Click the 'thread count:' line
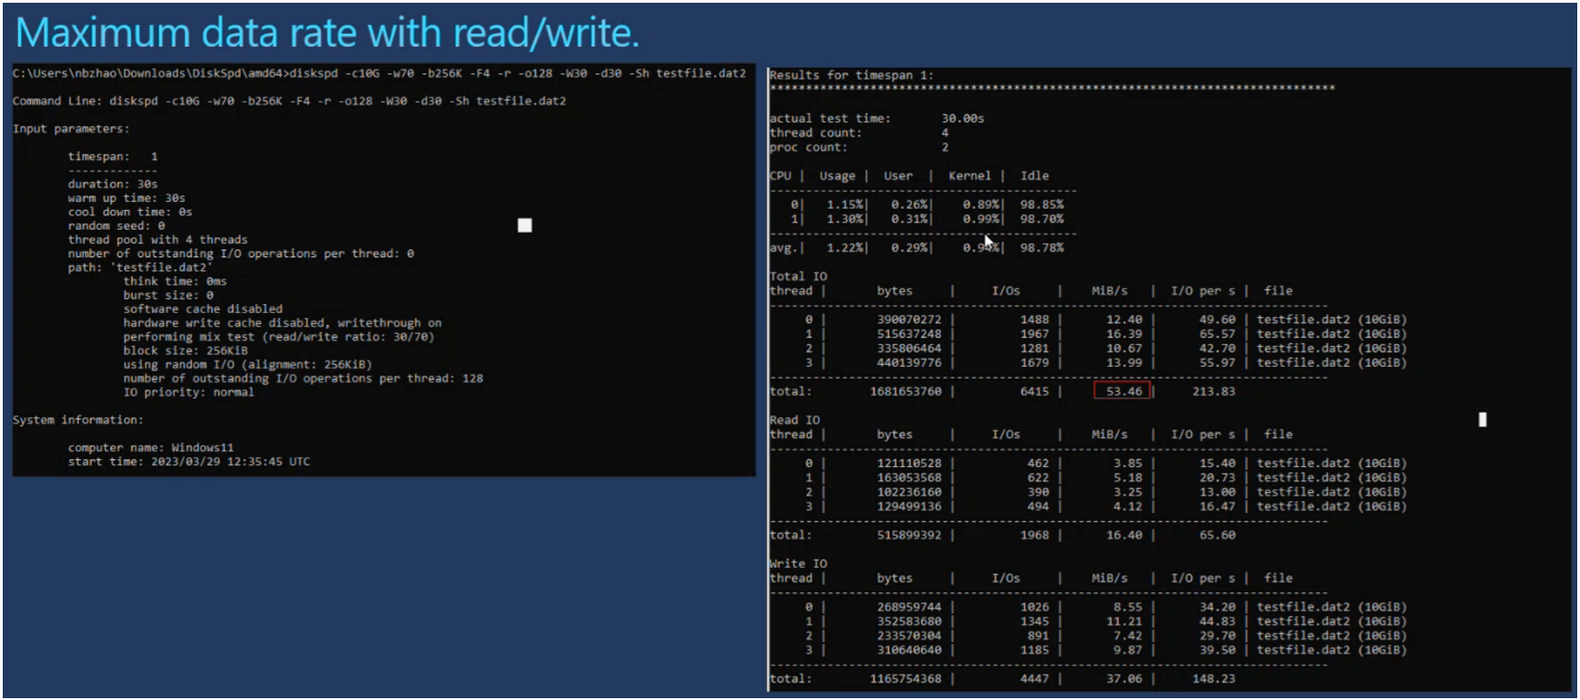1580x700 pixels. point(858,133)
